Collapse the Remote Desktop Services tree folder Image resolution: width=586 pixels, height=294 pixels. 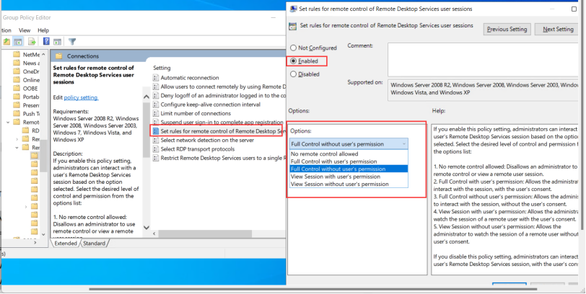(x=8, y=122)
